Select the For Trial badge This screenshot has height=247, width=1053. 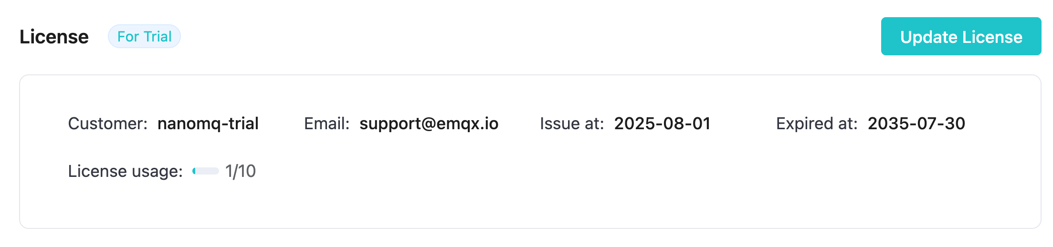pos(144,36)
